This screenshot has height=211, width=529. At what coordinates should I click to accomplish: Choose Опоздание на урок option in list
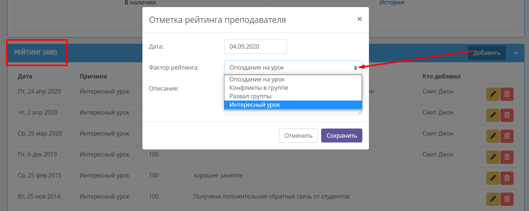(293, 80)
